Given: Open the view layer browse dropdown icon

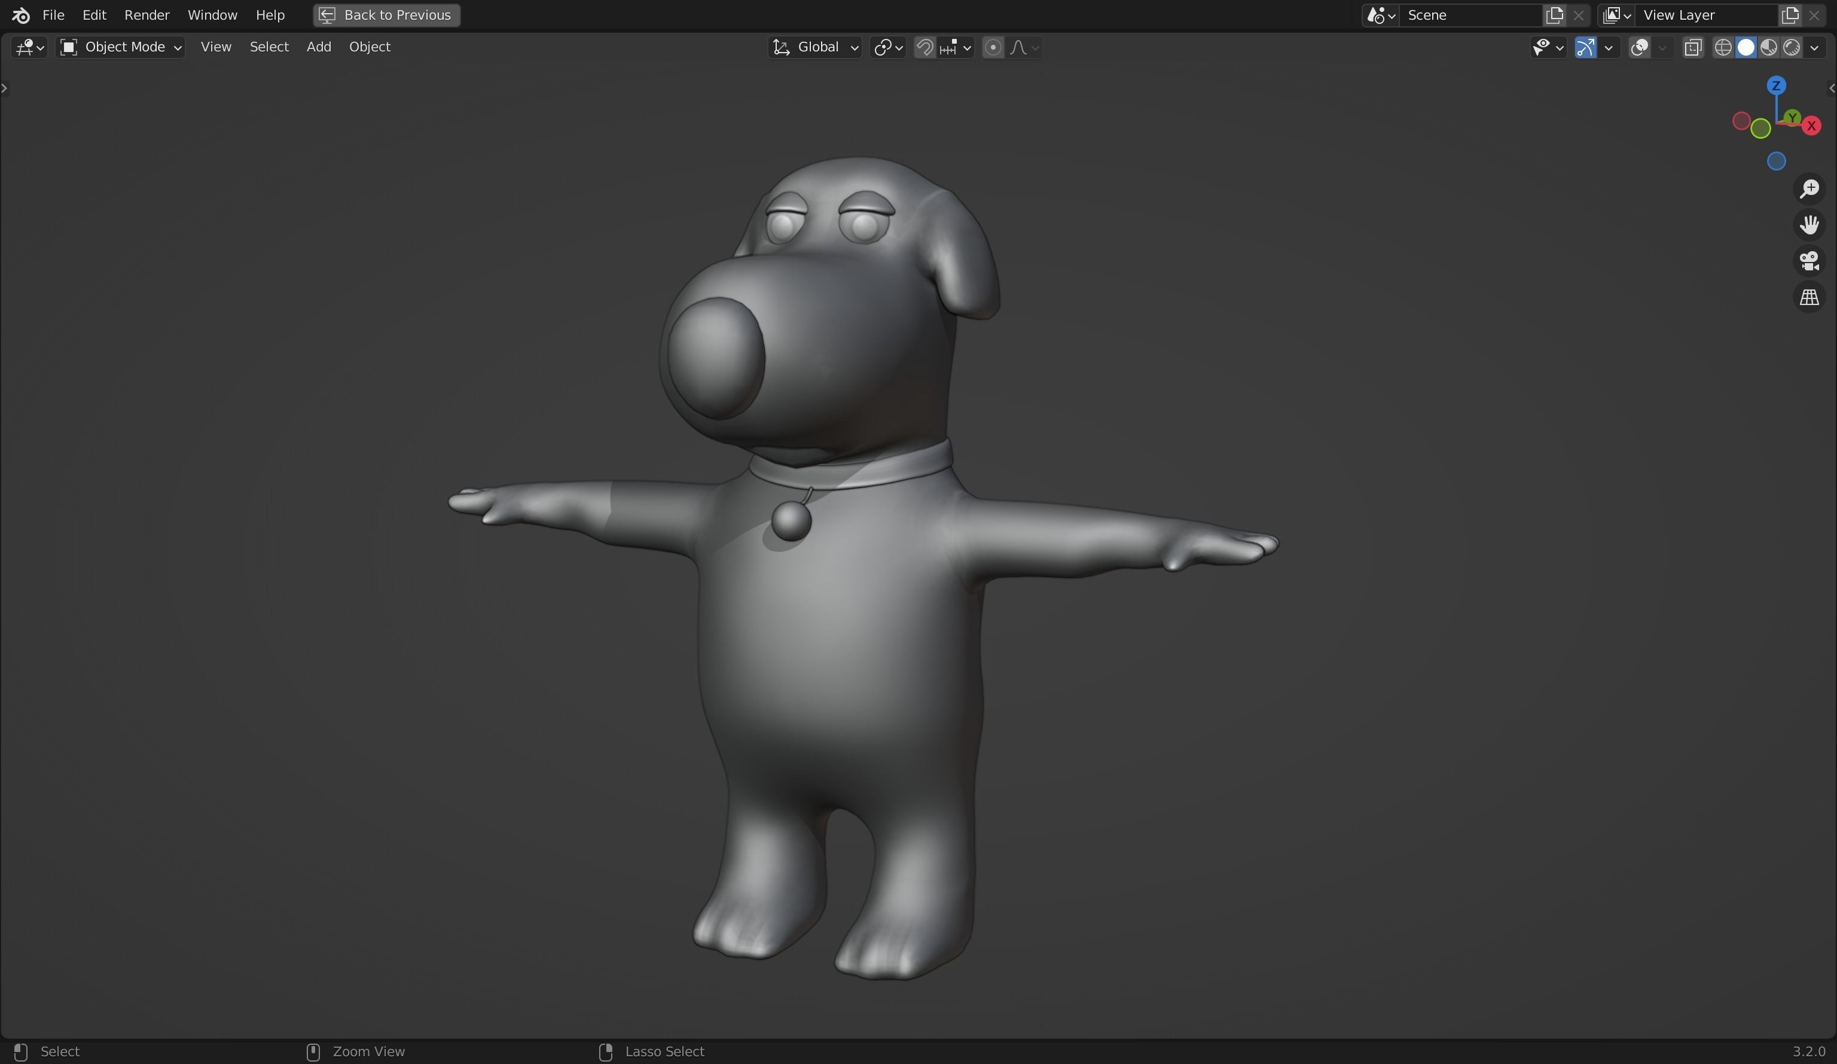Looking at the screenshot, I should tap(1616, 16).
